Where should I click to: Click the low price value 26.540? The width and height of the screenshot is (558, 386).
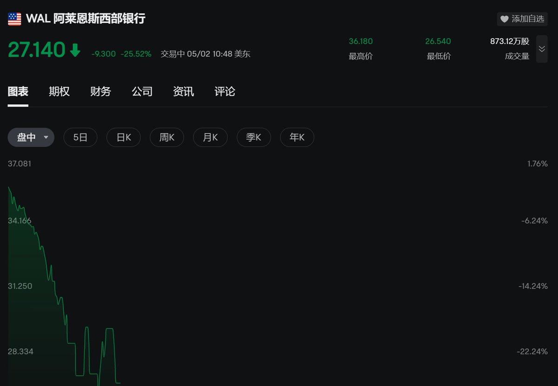click(x=438, y=41)
